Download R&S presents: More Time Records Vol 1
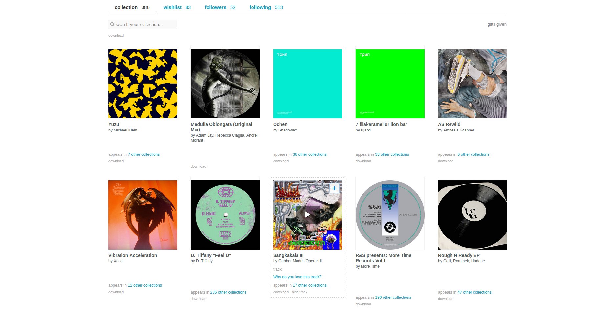615x309 pixels. (363, 304)
